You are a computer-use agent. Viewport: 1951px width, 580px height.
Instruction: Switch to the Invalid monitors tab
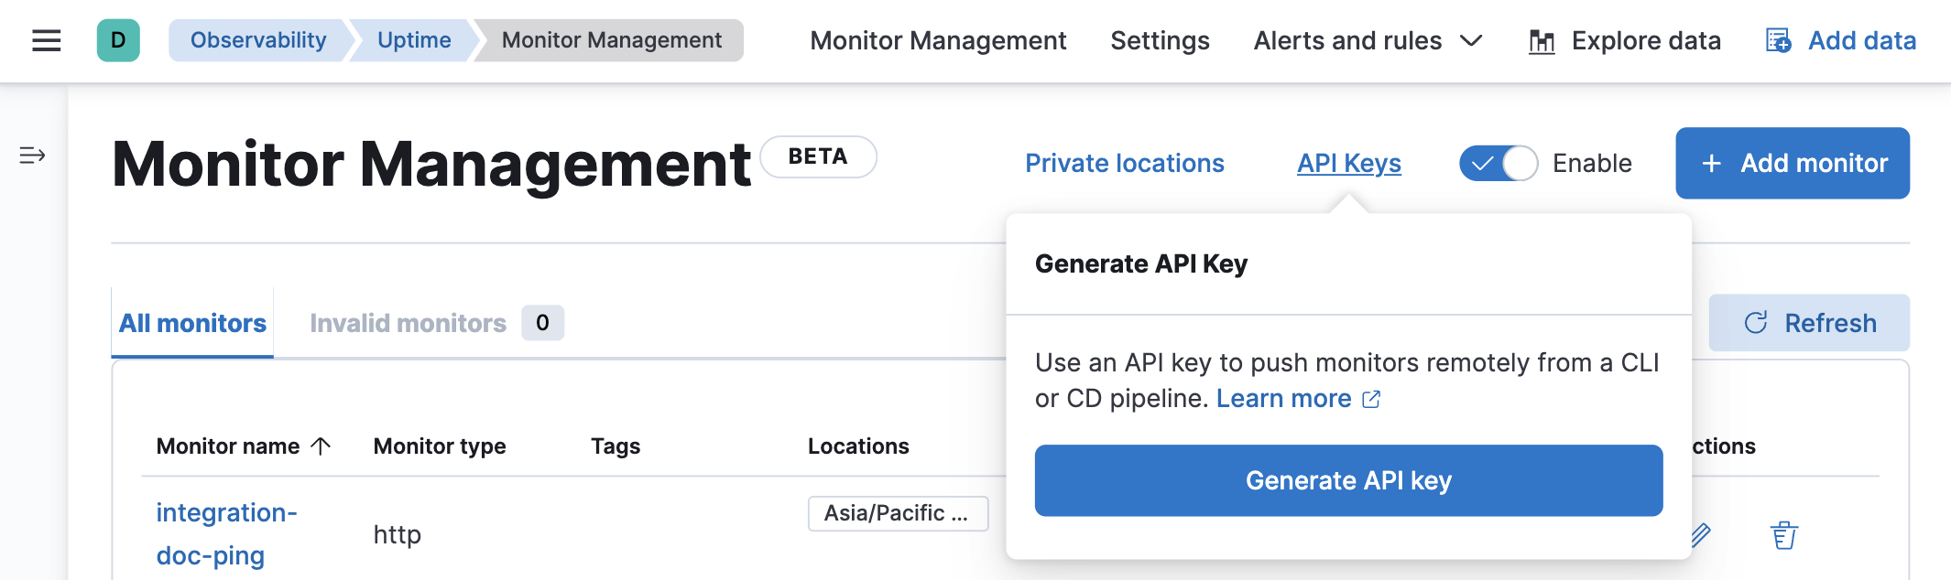click(408, 323)
